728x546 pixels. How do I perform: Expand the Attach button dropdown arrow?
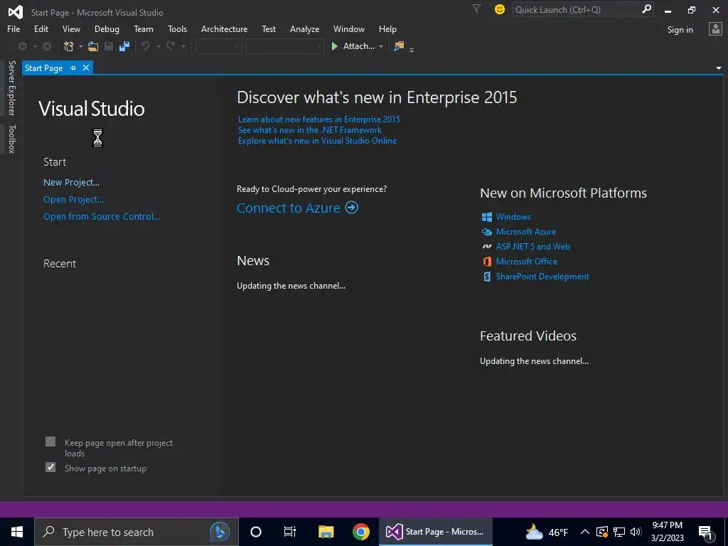(381, 47)
